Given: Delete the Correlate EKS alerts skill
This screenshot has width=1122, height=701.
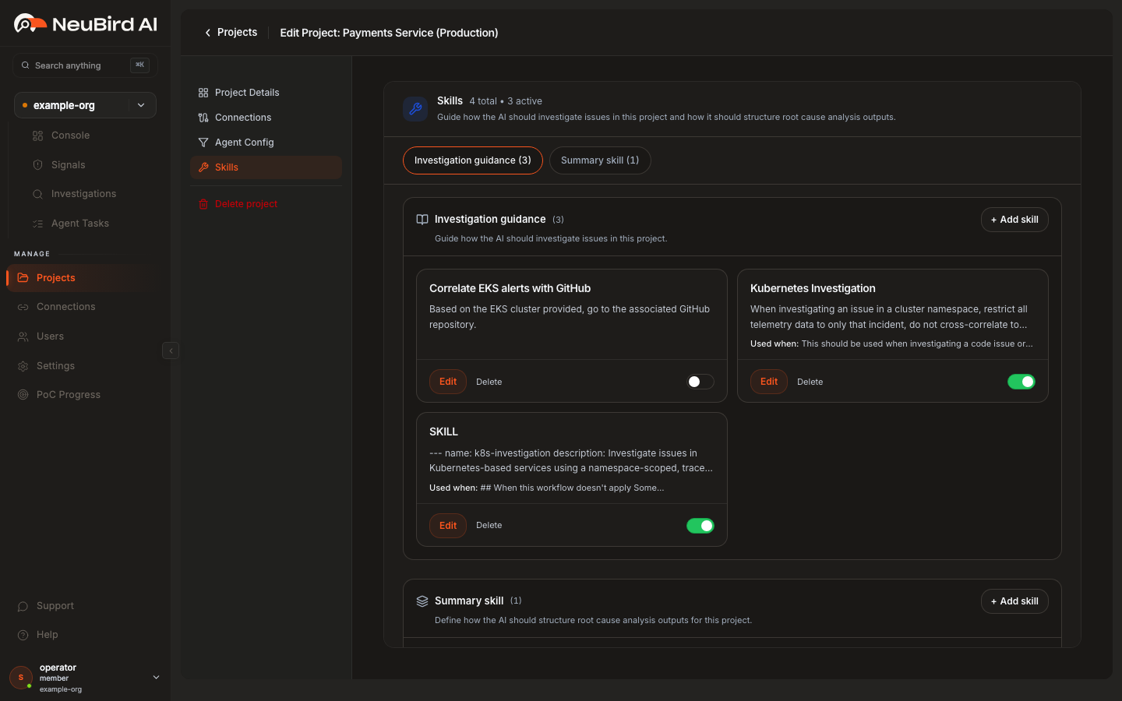Looking at the screenshot, I should tap(489, 382).
